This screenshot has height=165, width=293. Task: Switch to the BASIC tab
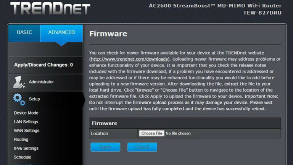pos(24,32)
